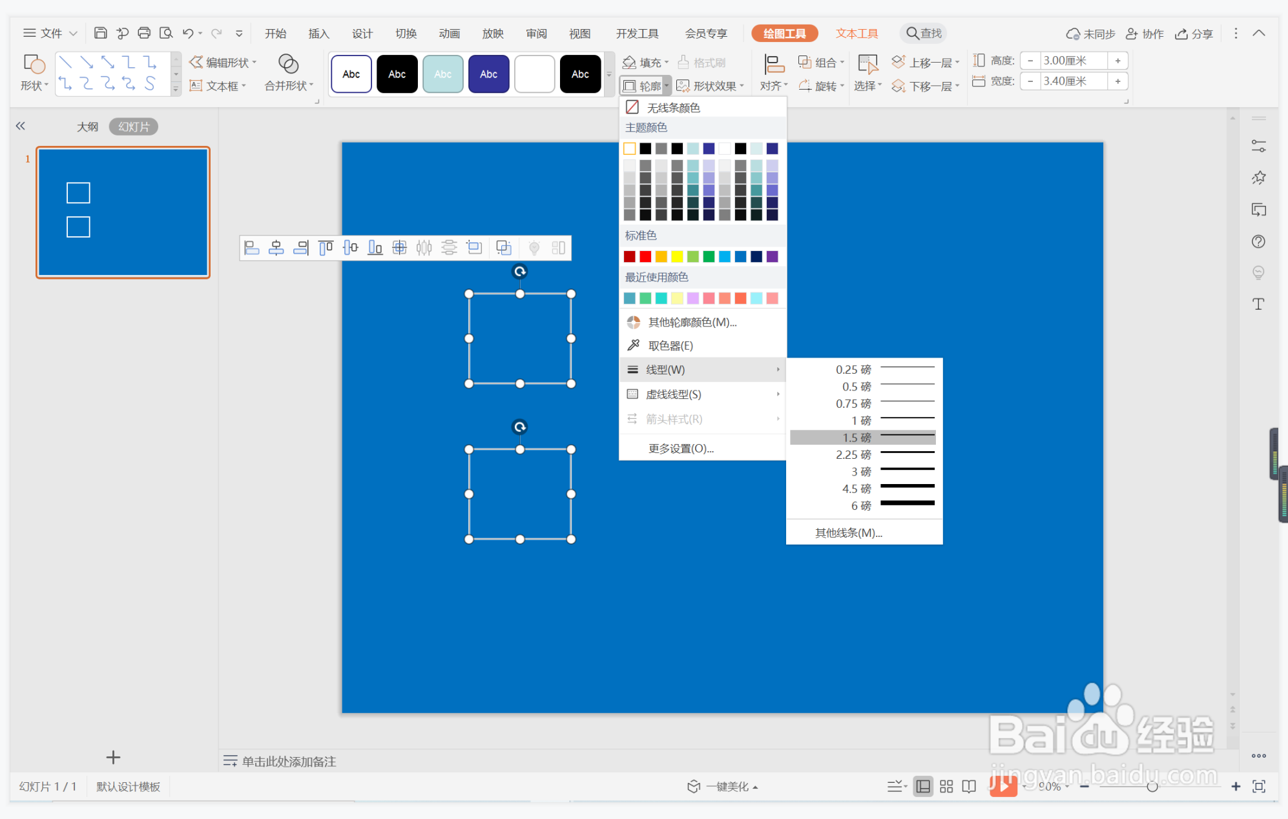This screenshot has height=819, width=1288.
Task: Click the slideshow play button in status bar
Action: pos(1002,786)
